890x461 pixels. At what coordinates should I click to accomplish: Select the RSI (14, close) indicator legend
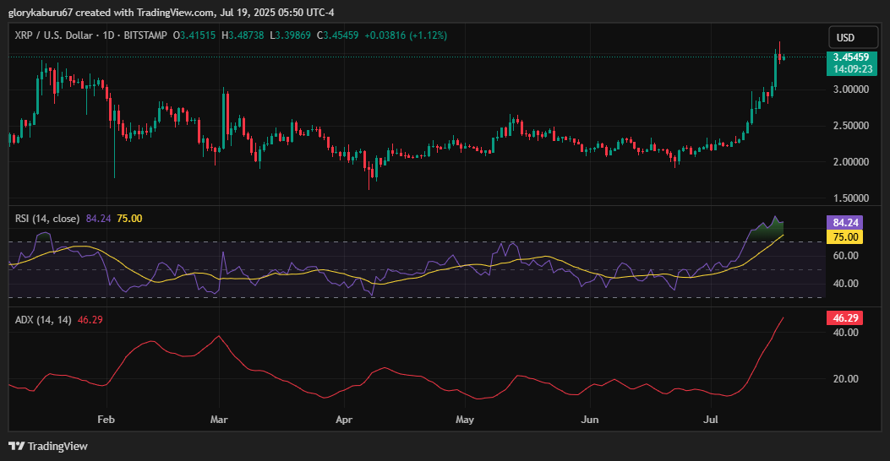[x=47, y=219]
